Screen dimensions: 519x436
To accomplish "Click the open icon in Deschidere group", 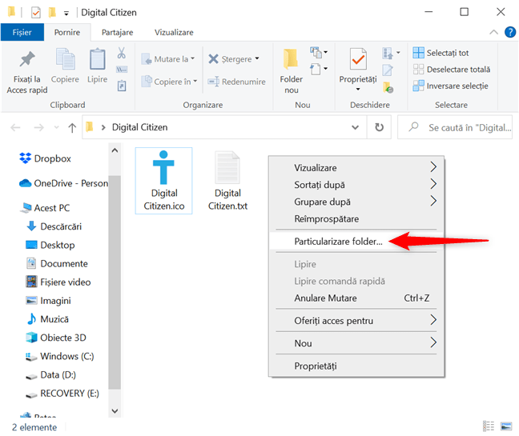I will click(x=388, y=53).
